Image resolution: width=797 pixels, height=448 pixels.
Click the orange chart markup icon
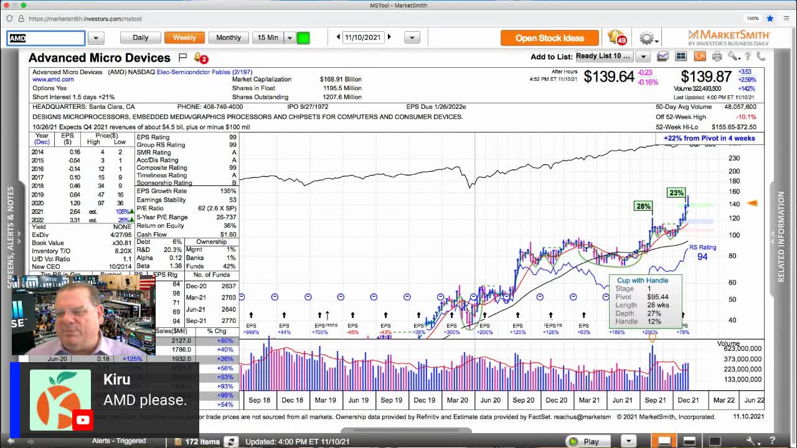coord(699,56)
